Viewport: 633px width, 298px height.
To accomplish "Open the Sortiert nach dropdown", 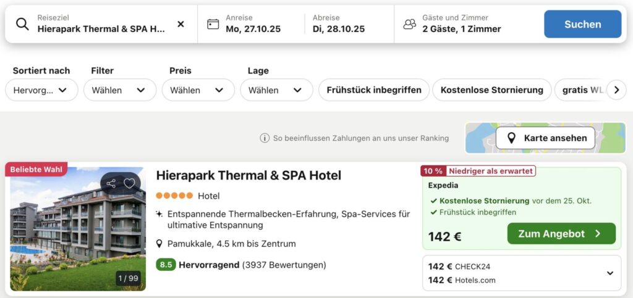I will (41, 90).
